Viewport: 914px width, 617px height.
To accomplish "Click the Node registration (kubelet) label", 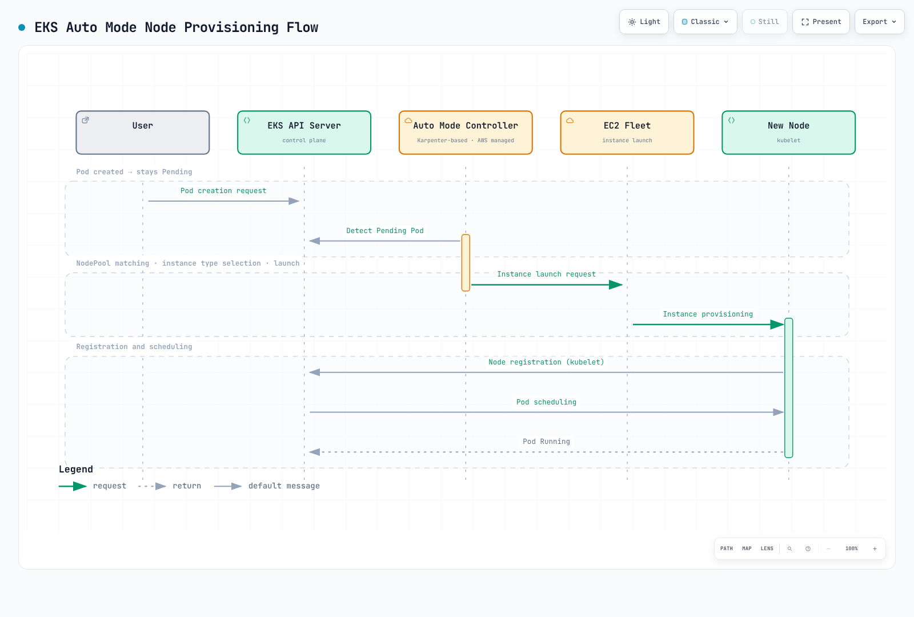I will [546, 362].
